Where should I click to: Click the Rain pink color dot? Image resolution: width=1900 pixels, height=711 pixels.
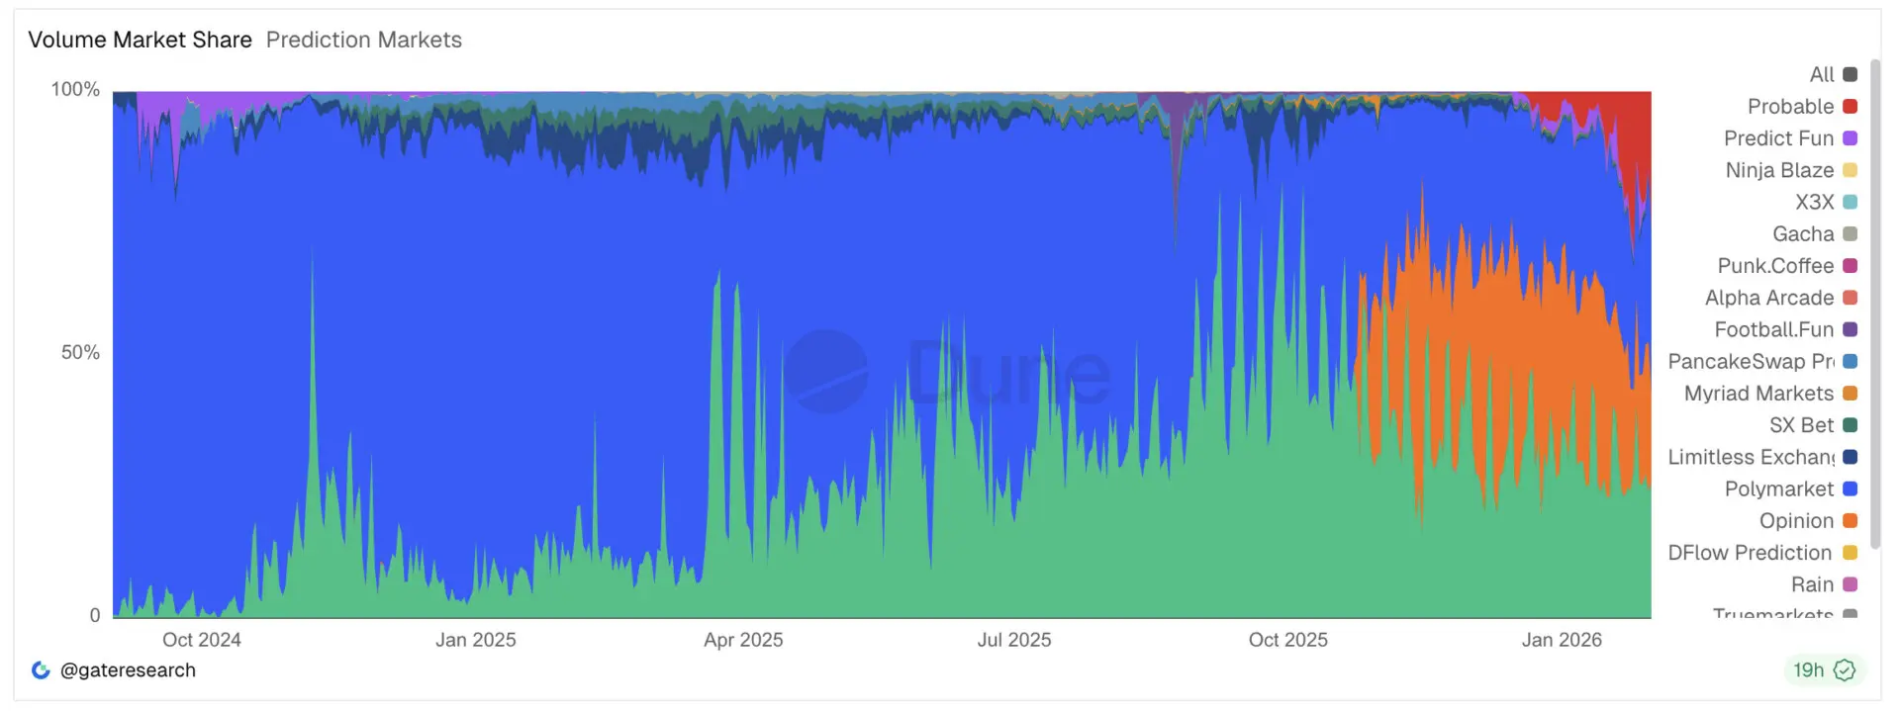[x=1850, y=584]
